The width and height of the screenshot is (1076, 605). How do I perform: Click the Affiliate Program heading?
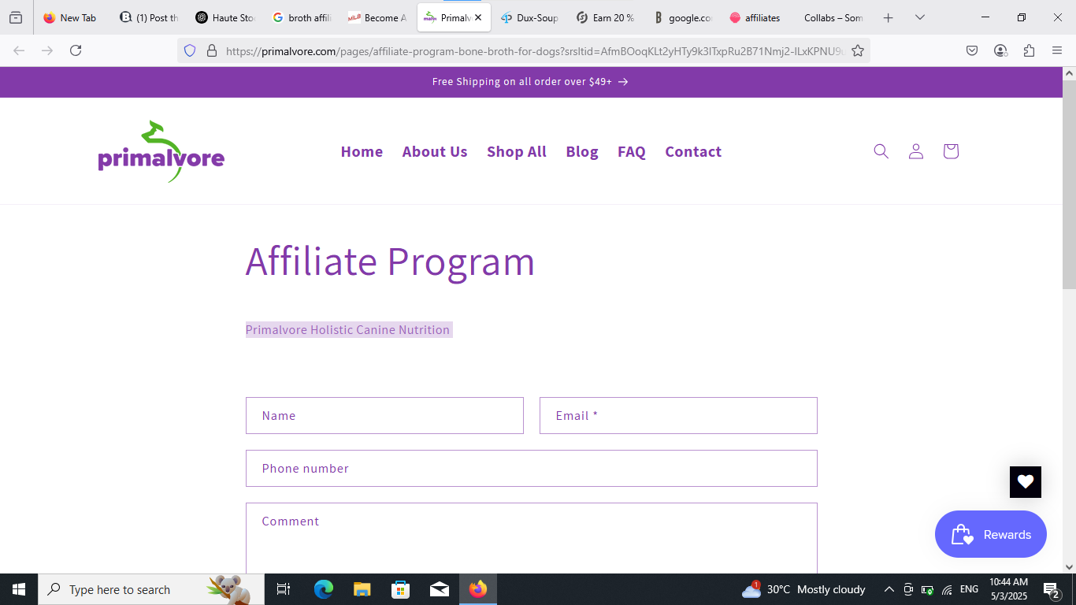pyautogui.click(x=390, y=262)
